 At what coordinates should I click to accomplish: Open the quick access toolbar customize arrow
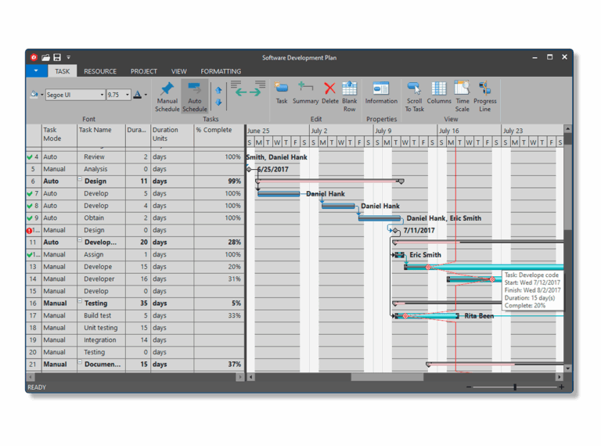pos(69,57)
